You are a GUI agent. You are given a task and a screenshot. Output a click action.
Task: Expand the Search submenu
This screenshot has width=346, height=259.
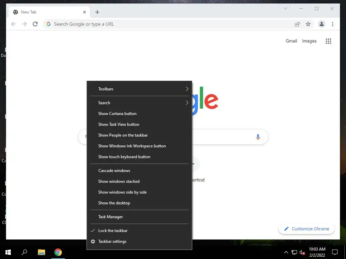(140, 103)
